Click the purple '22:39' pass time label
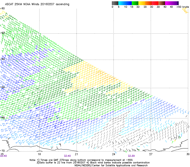The width and height of the screenshot is (190, 167). pyautogui.click(x=131, y=156)
